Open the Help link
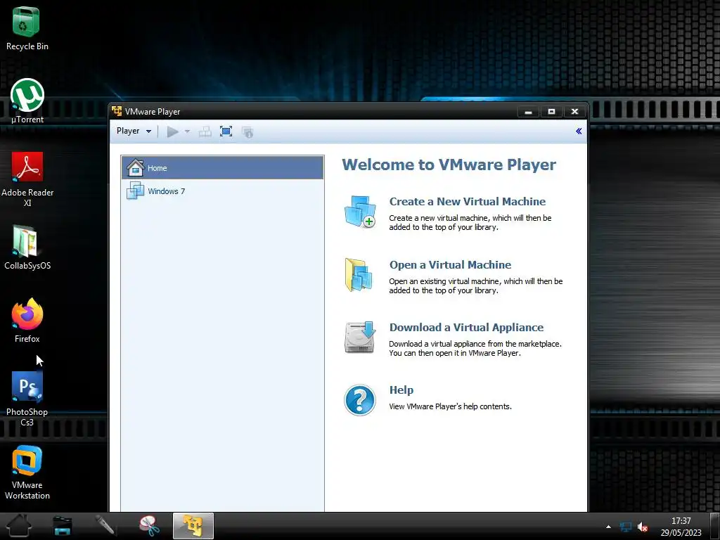This screenshot has width=720, height=540. point(401,390)
